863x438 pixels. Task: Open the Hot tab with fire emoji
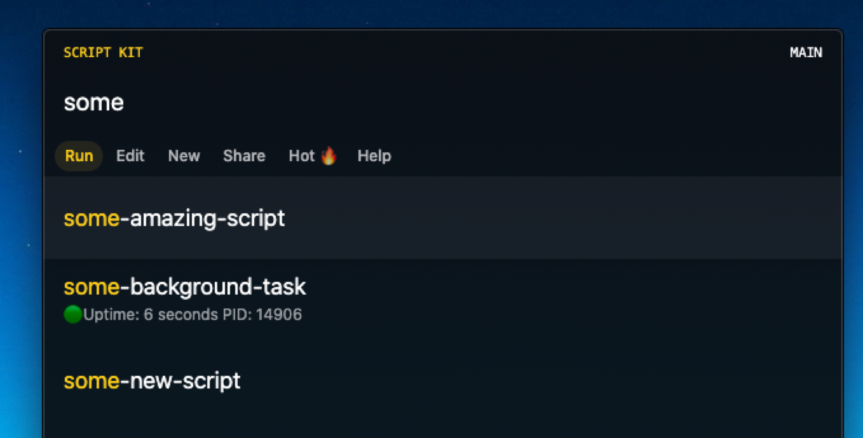coord(313,156)
